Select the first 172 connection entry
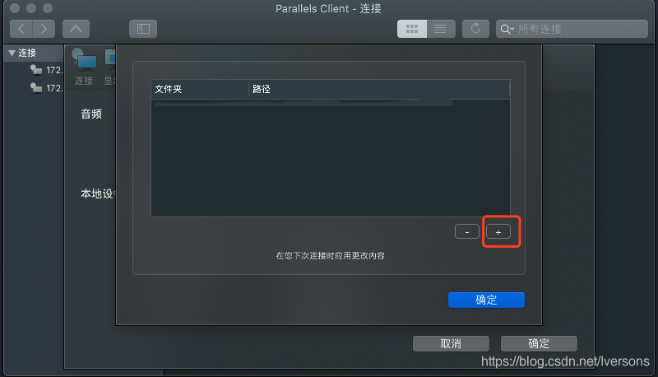The image size is (658, 377). click(x=47, y=70)
